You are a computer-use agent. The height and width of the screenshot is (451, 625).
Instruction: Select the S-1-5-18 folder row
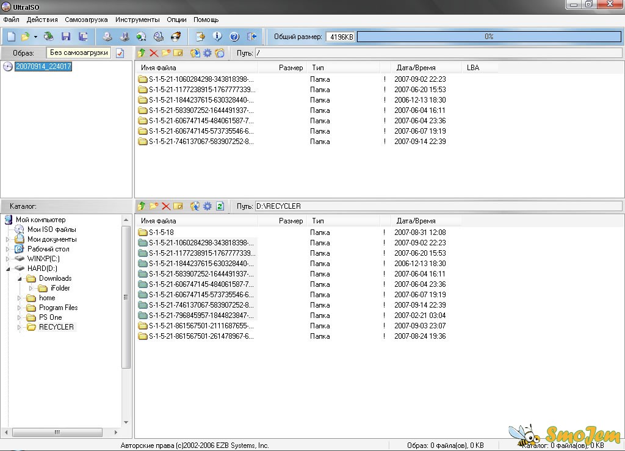click(x=161, y=233)
